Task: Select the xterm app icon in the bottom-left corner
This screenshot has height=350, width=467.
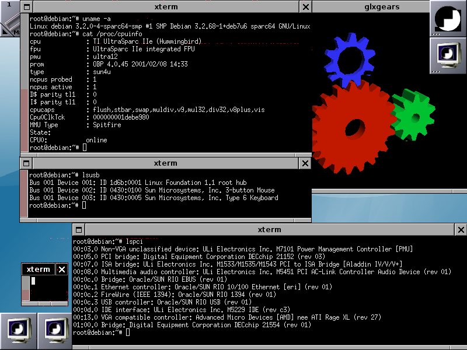Action: click(x=19, y=331)
